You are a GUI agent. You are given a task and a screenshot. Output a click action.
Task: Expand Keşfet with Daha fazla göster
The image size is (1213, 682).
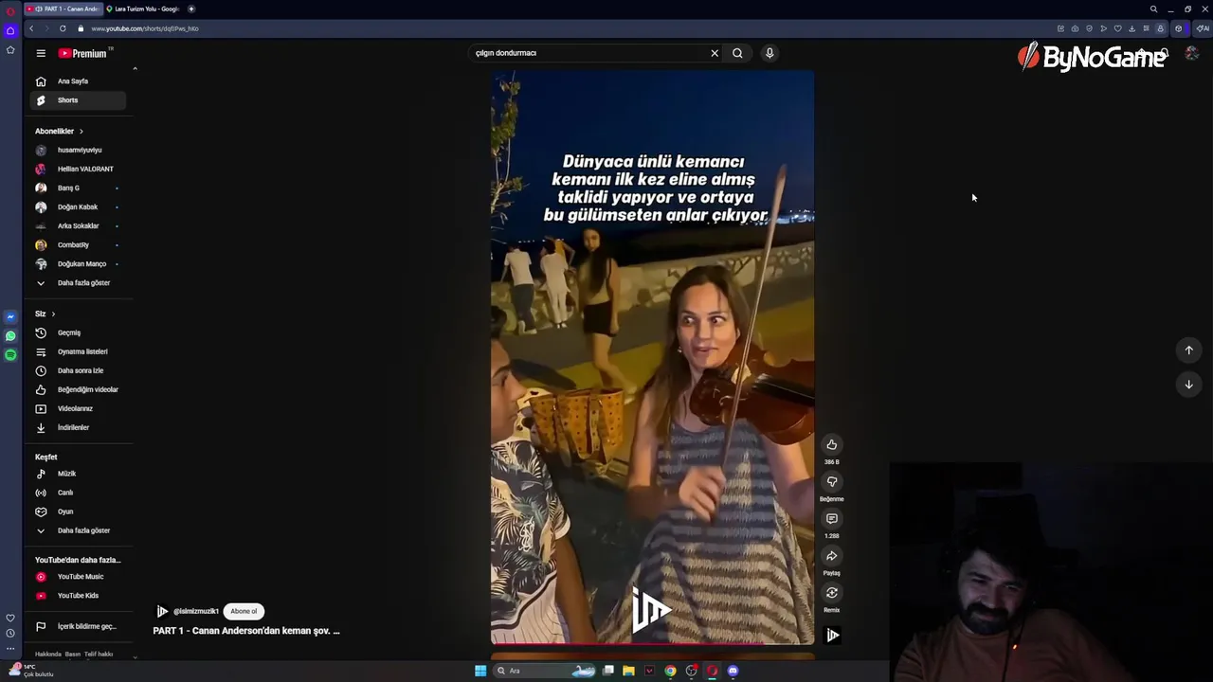[77, 530]
